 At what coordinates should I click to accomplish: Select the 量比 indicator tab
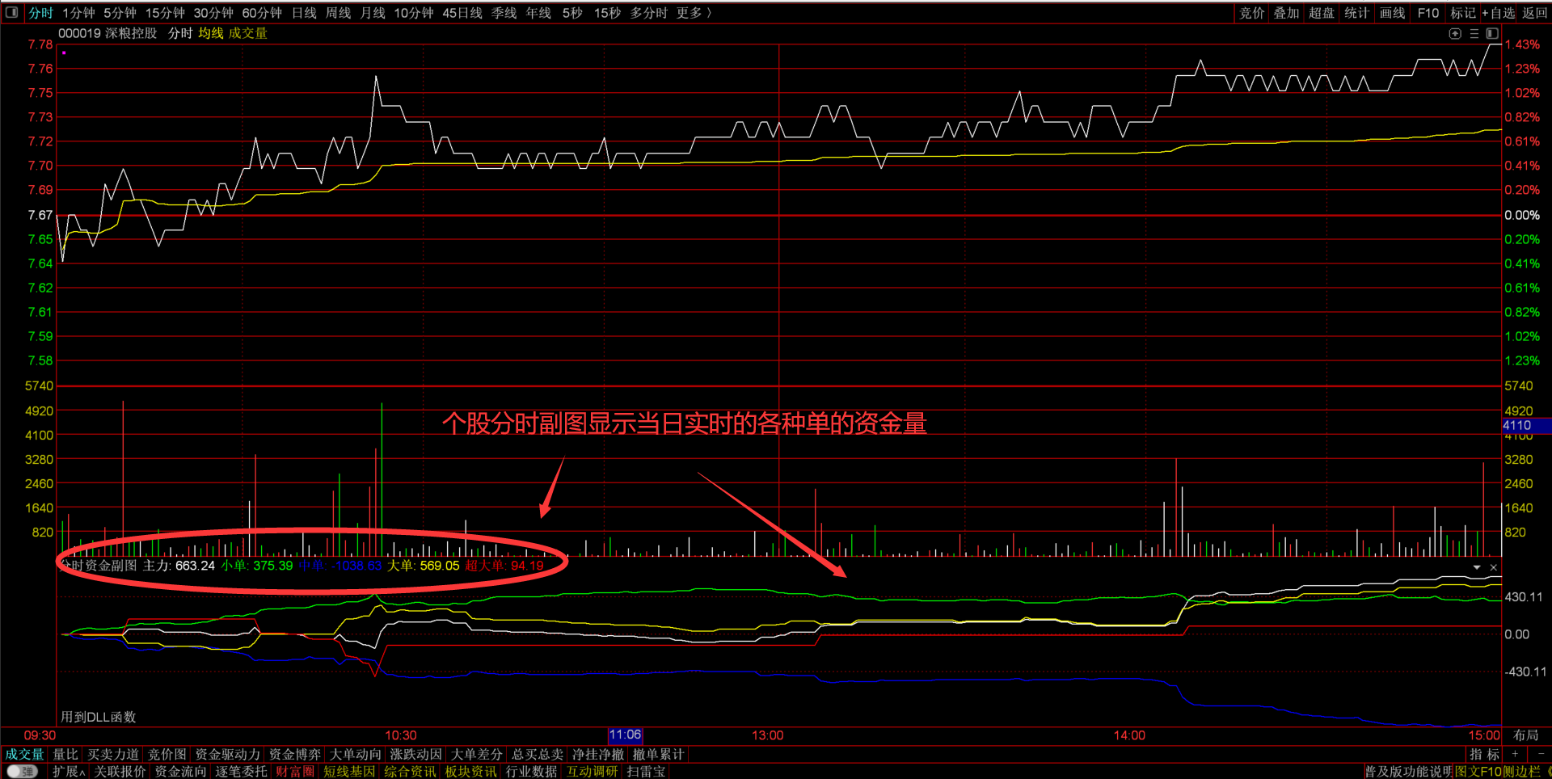[65, 754]
